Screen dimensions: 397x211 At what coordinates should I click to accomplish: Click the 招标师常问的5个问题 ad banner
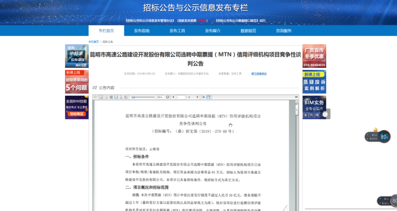[77, 82]
